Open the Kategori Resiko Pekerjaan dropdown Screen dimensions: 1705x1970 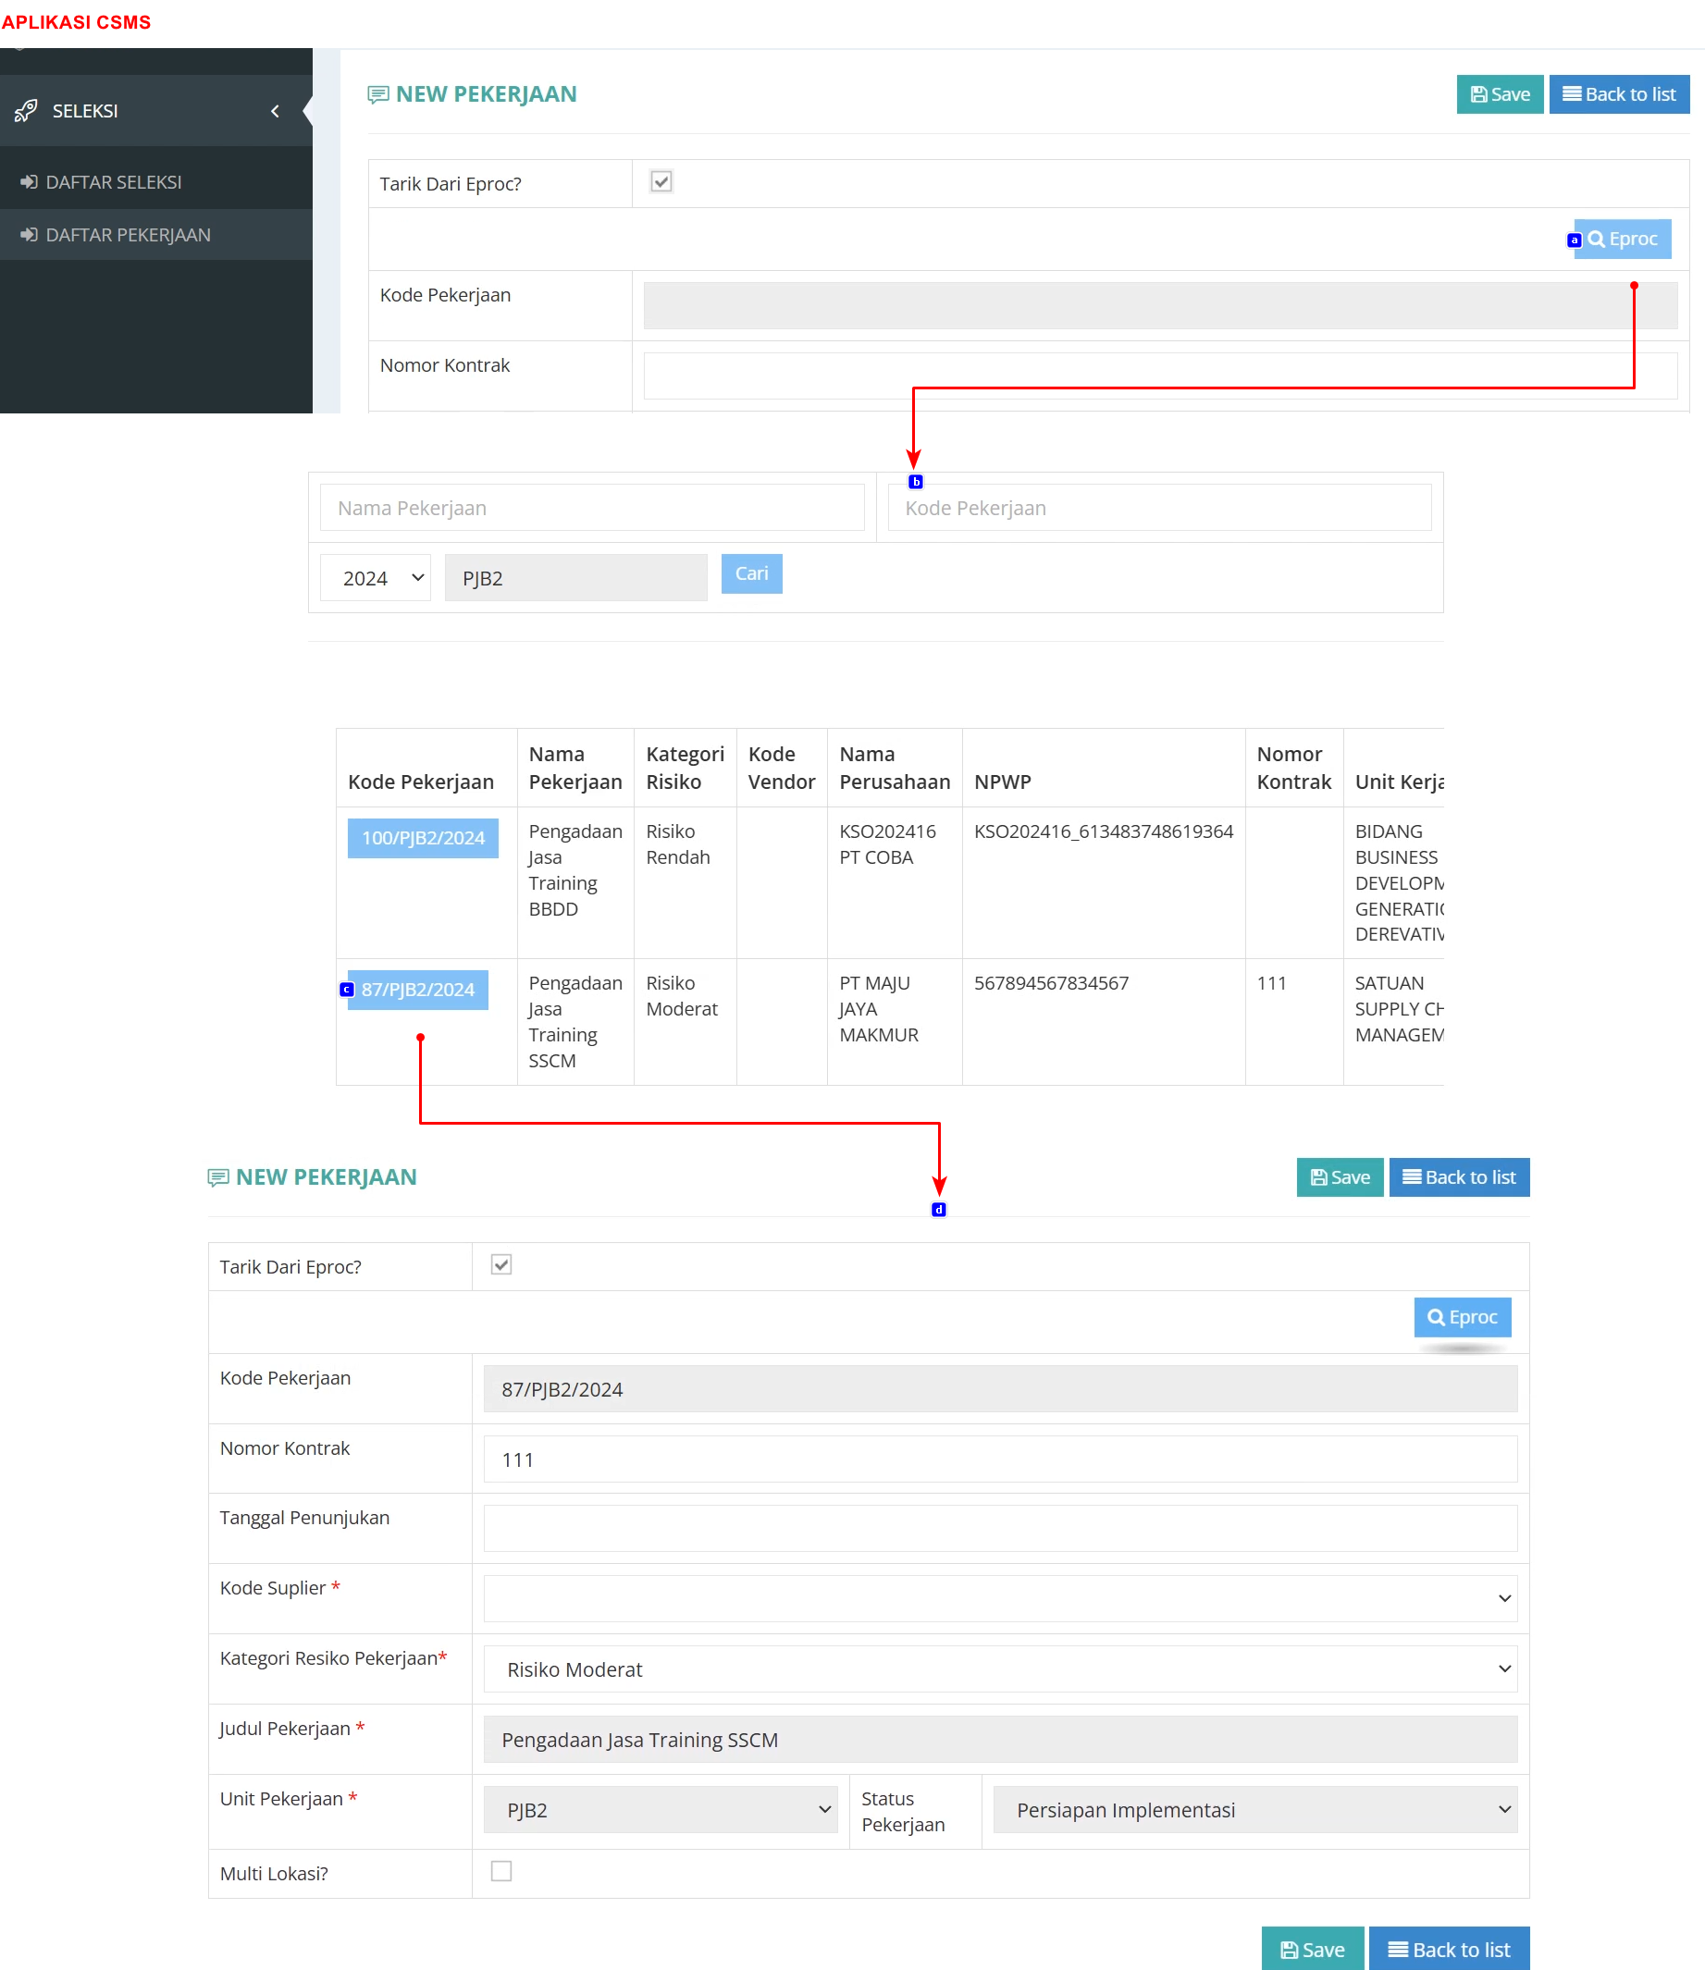(1000, 1669)
